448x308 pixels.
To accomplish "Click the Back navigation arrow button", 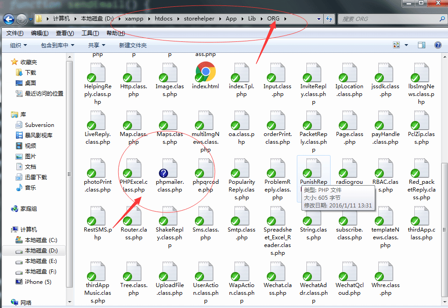I will (9, 19).
